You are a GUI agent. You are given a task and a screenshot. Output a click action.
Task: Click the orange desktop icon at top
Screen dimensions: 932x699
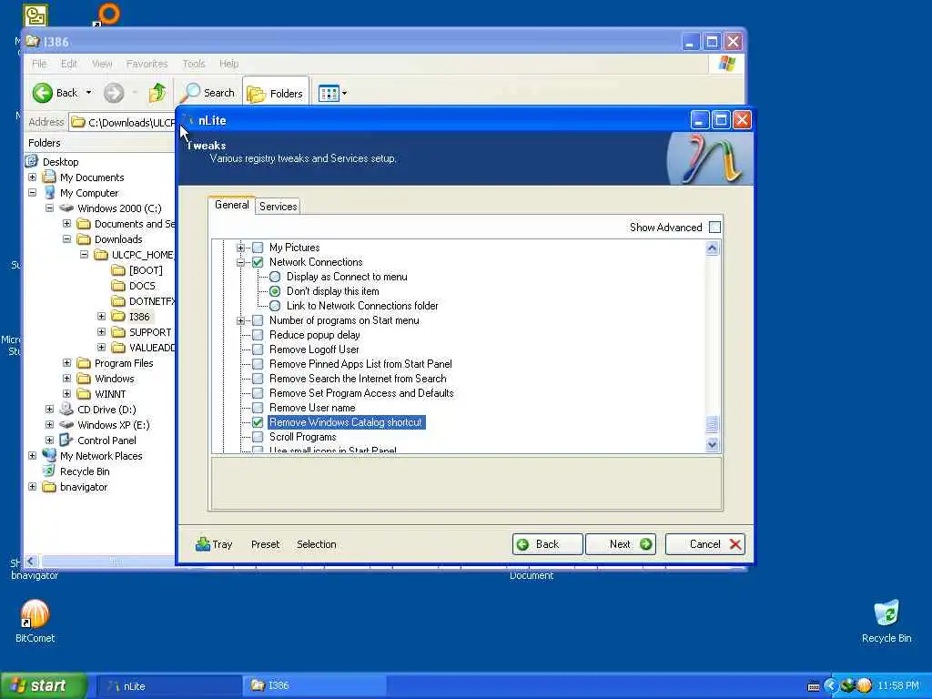(x=108, y=13)
